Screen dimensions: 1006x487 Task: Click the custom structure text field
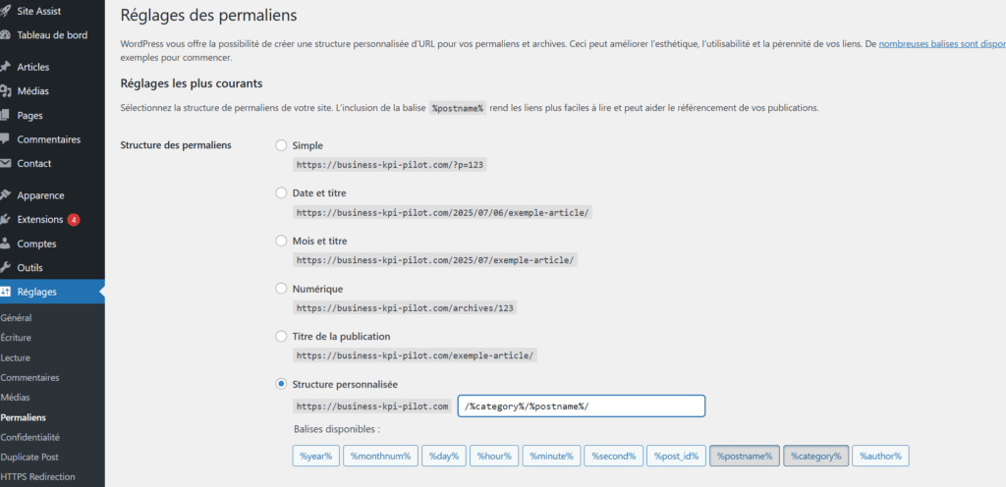point(582,406)
